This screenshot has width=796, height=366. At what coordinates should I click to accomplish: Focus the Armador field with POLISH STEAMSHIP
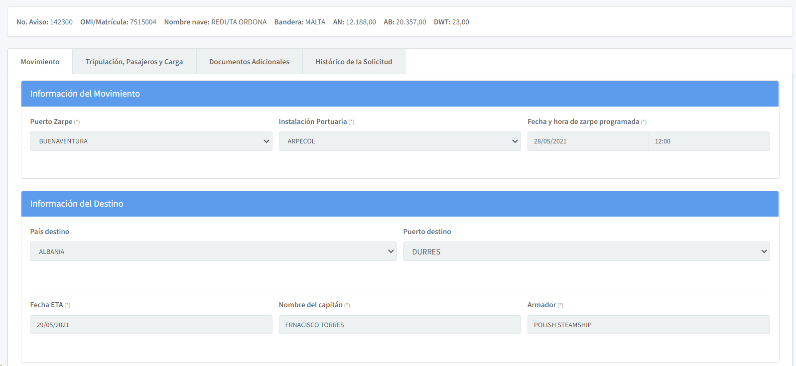pos(648,325)
